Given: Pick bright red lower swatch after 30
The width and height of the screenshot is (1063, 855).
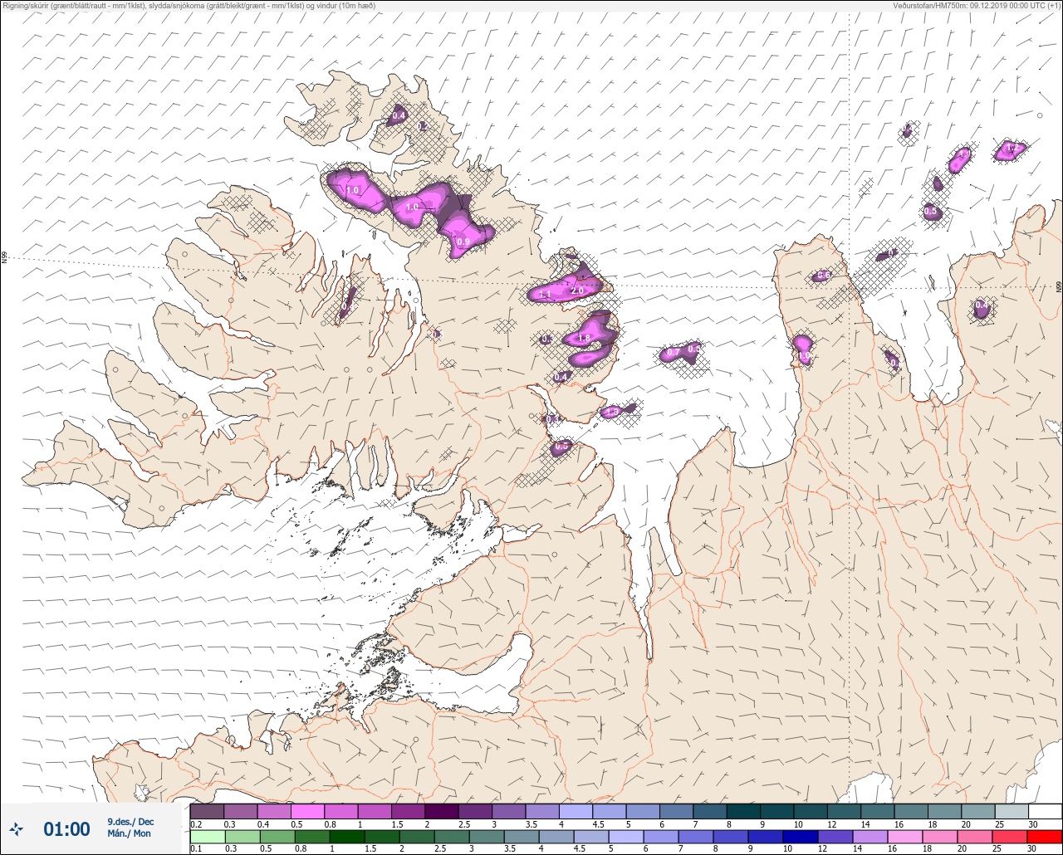Looking at the screenshot, I should pyautogui.click(x=1045, y=836).
